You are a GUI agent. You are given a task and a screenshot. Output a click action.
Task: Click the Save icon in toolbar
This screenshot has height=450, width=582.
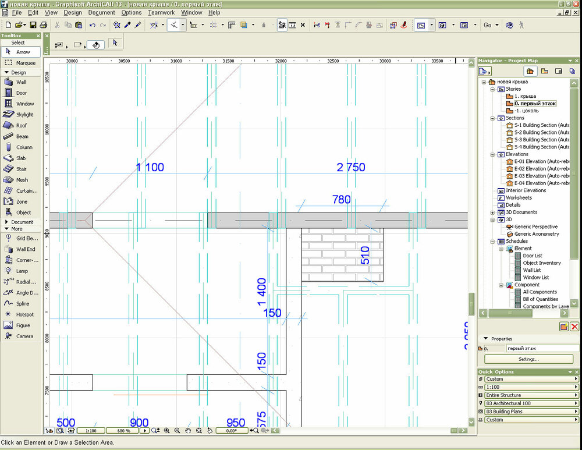coord(33,25)
